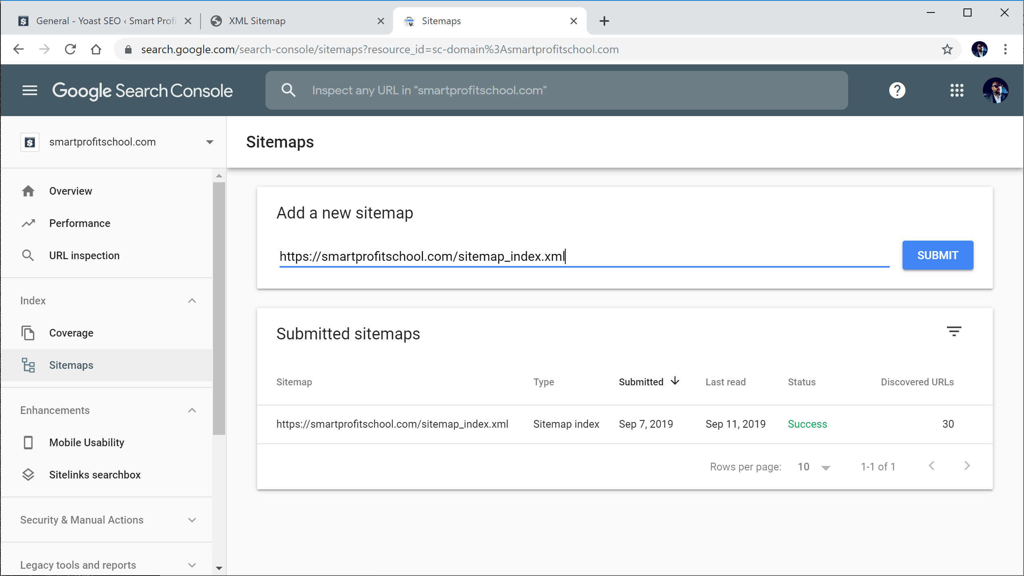The width and height of the screenshot is (1024, 576).
Task: Click the sidebar scroll up arrow
Action: click(219, 176)
